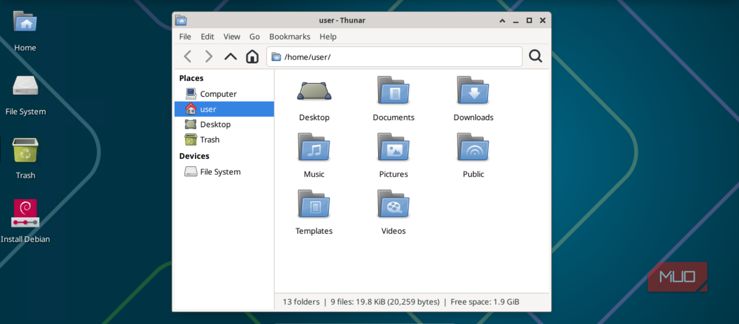Click the folder icon inside the location bar
This screenshot has width=739, height=324.
pos(276,57)
